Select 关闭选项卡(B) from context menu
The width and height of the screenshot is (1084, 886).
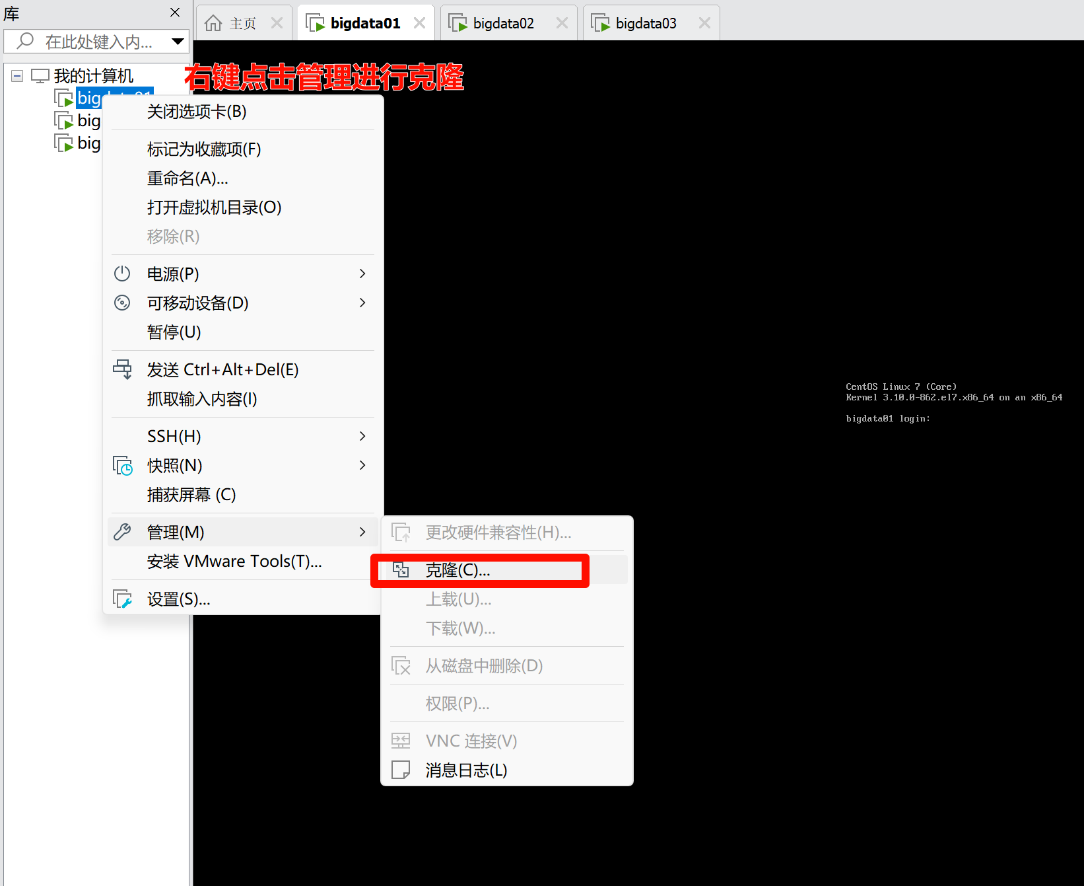pos(243,112)
